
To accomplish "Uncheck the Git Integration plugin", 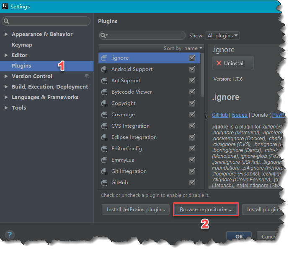I will 192,171.
